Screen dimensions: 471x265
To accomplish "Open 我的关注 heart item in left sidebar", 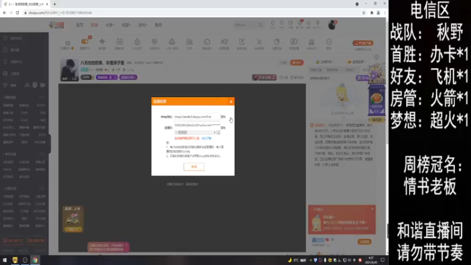I will [13, 38].
